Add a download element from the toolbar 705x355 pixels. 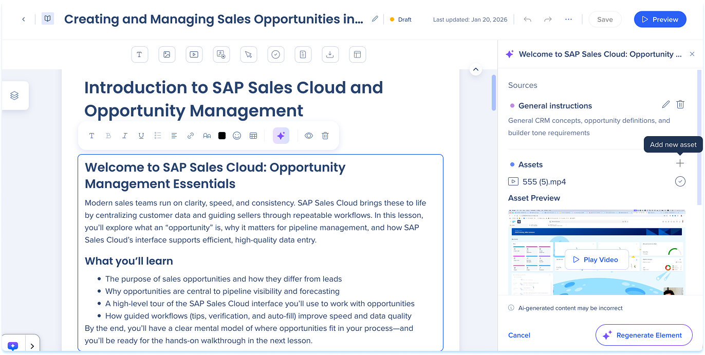[x=330, y=54]
